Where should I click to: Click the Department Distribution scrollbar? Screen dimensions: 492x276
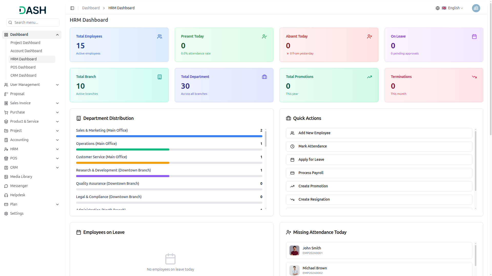pyautogui.click(x=266, y=139)
